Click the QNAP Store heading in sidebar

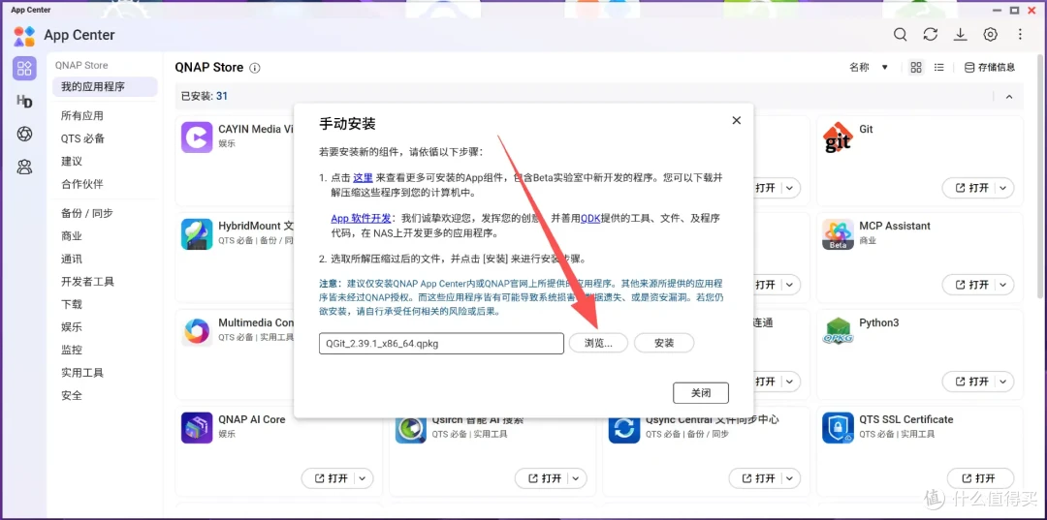coord(81,65)
